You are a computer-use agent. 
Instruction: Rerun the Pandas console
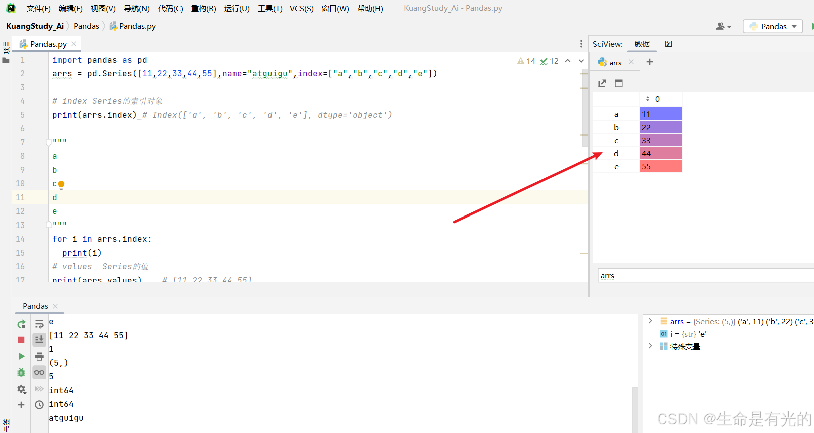coord(21,324)
